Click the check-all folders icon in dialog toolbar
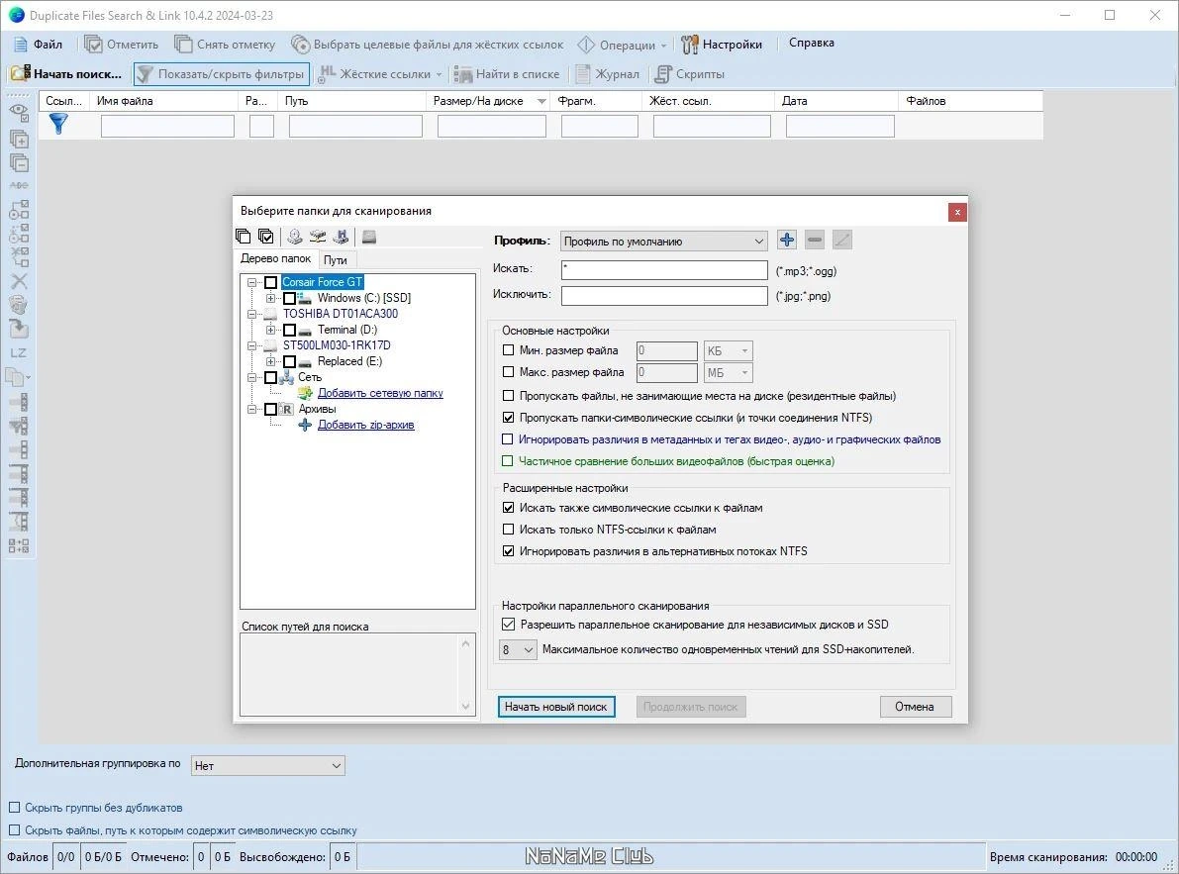 pos(265,237)
